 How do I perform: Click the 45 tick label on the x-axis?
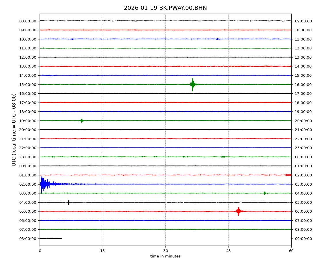(x=229, y=251)
